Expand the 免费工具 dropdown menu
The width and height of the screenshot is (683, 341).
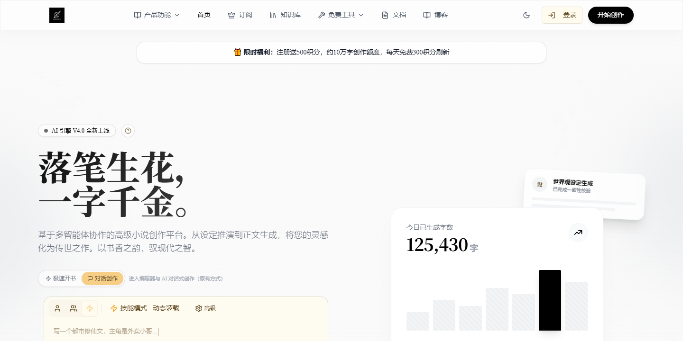click(341, 15)
